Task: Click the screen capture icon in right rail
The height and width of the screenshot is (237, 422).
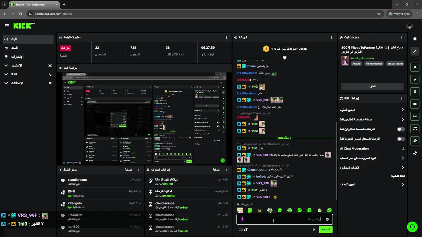Action: coord(415,67)
